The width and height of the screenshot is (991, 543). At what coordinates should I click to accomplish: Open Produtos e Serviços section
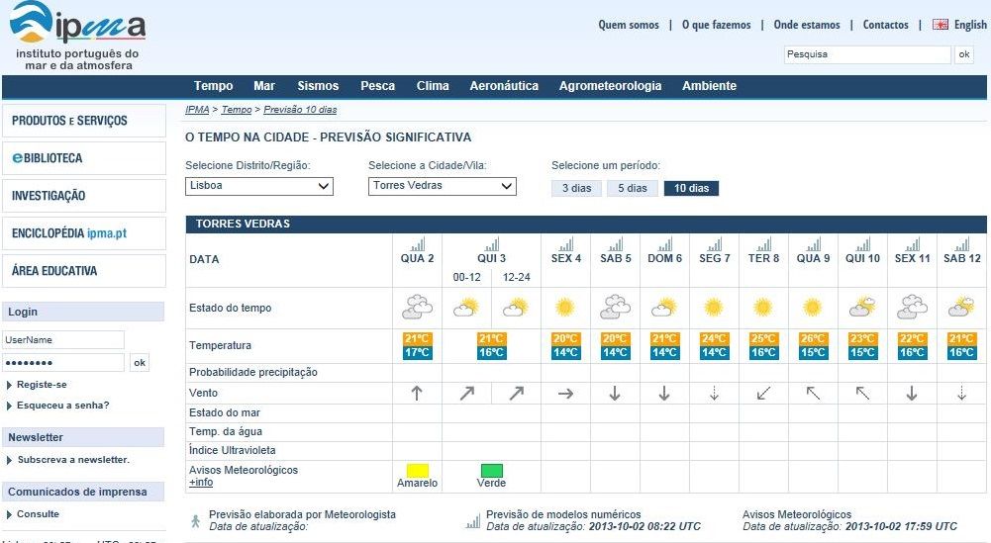[83, 121]
